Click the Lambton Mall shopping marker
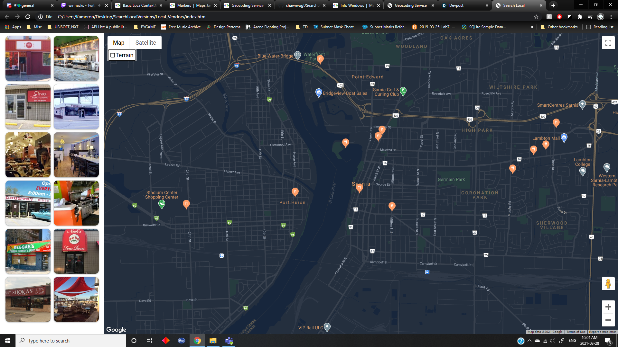Screen dimensions: 618x347 (564, 137)
